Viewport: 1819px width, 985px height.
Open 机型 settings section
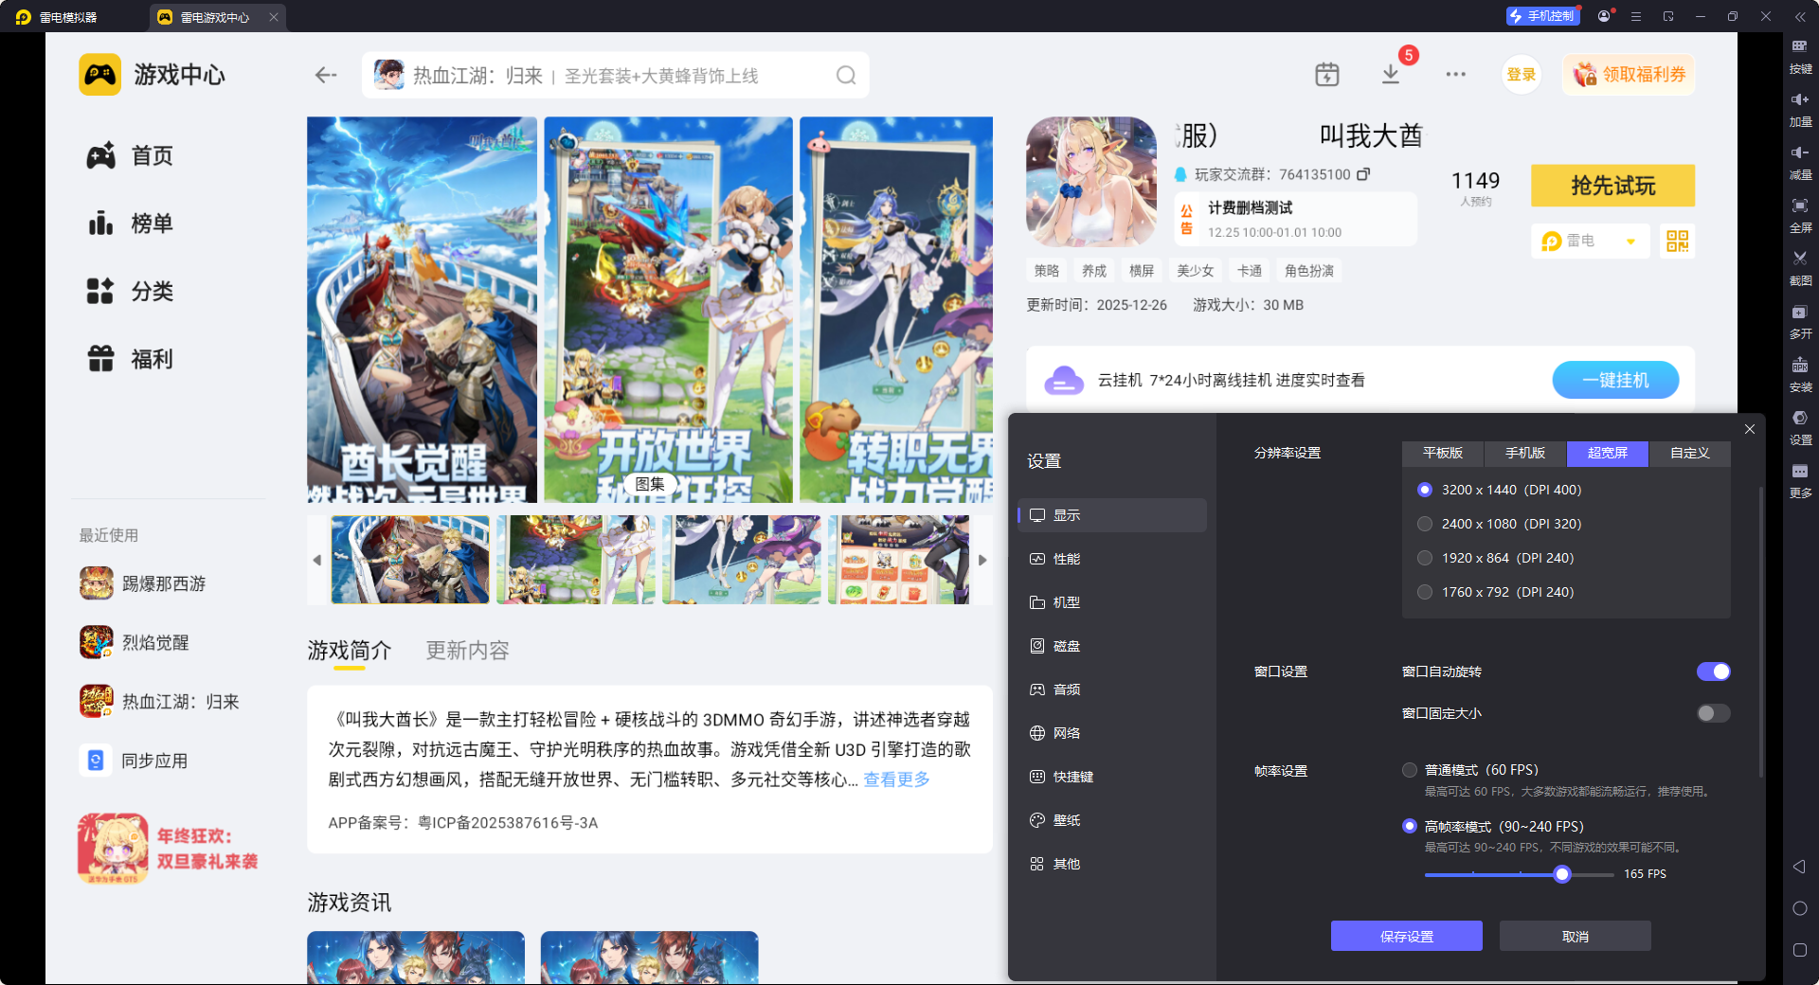(1112, 602)
